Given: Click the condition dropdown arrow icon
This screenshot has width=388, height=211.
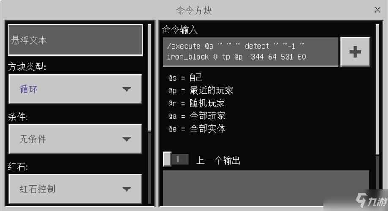Looking at the screenshot, I should pyautogui.click(x=126, y=139).
